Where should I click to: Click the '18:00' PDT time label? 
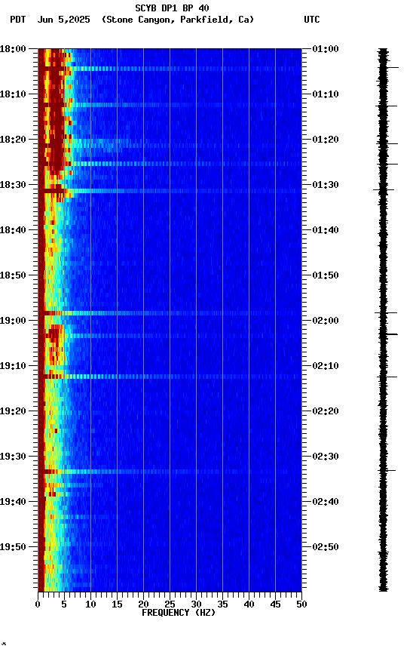point(13,49)
